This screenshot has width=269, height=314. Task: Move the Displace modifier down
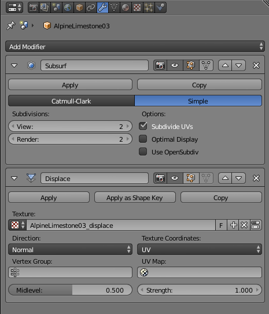pyautogui.click(x=238, y=178)
